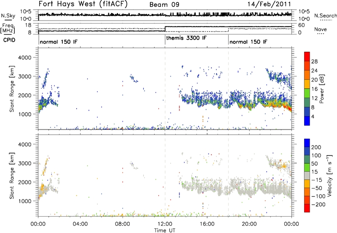Click the "04:00" time axis label
This screenshot has height=233, width=337.
click(80, 224)
